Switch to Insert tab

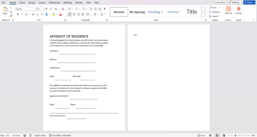tap(22, 3)
